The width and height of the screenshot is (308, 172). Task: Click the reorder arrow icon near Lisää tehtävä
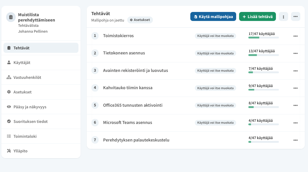click(x=283, y=16)
